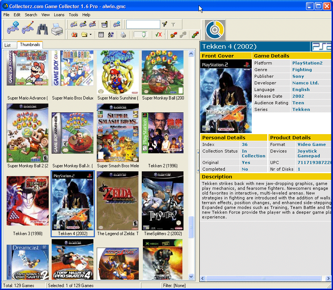Screen dimensions: 333x290
Task: Click the Sony publisher link
Action: tap(298, 76)
